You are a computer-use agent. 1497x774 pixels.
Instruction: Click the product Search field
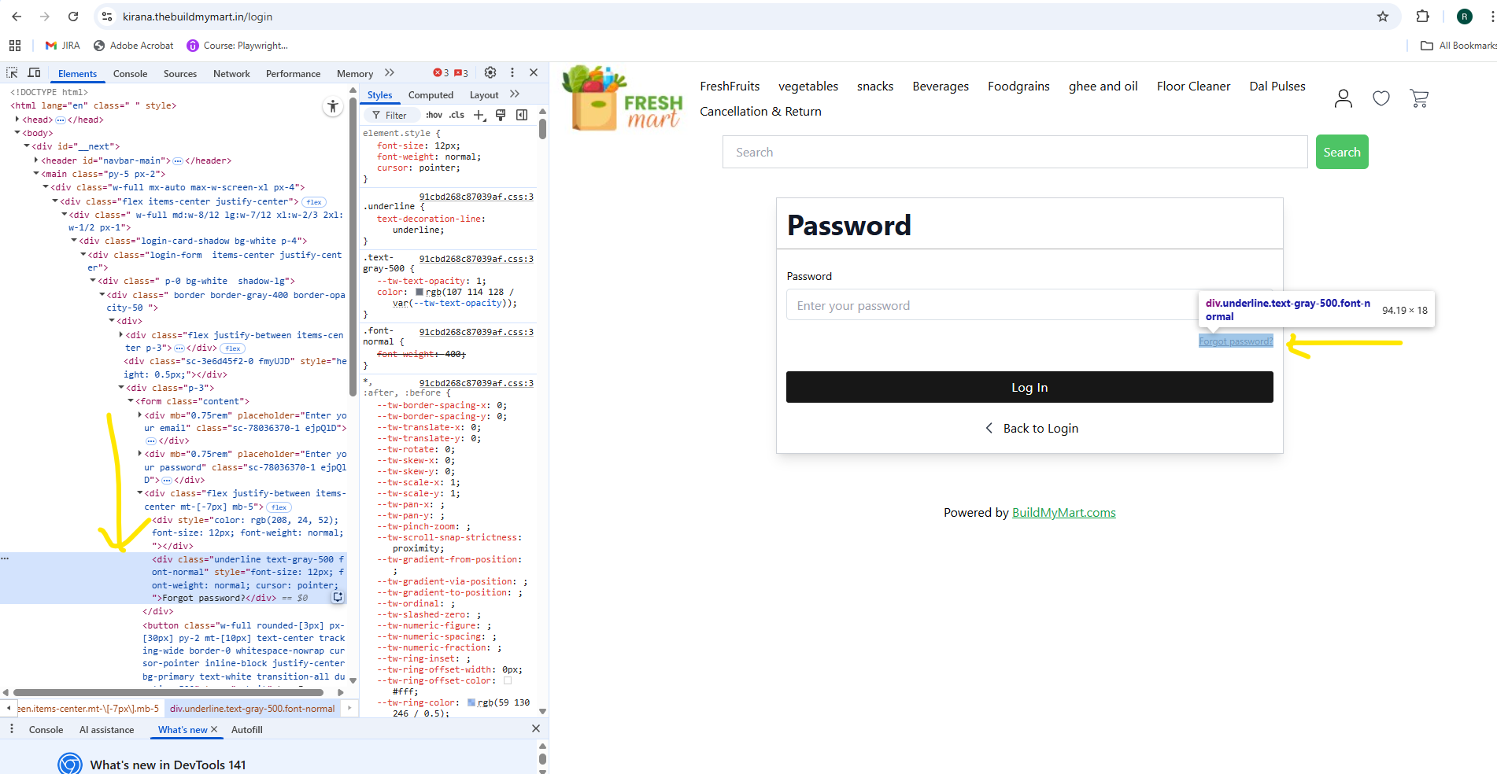click(x=1015, y=152)
